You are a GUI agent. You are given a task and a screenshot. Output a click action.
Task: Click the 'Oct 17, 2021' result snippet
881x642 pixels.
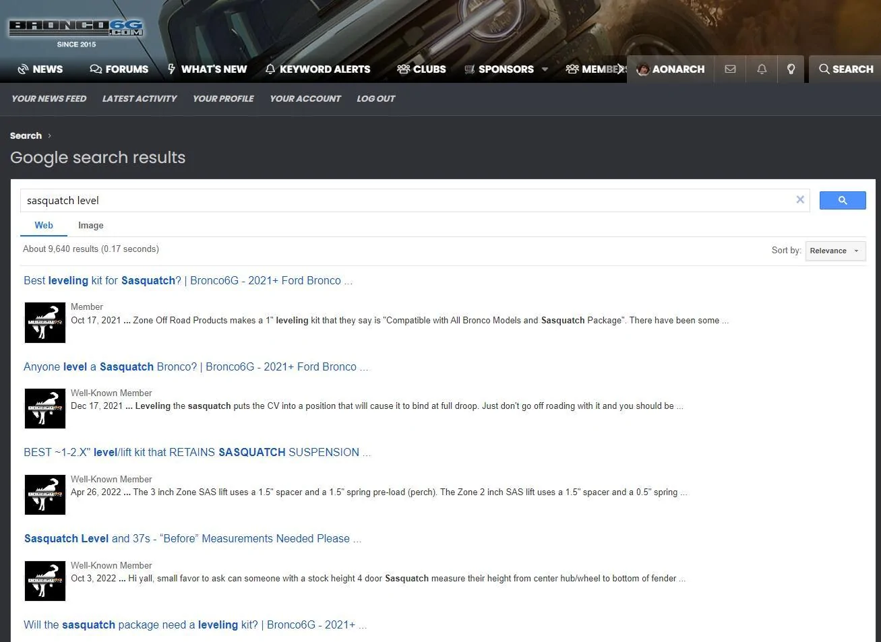(400, 321)
